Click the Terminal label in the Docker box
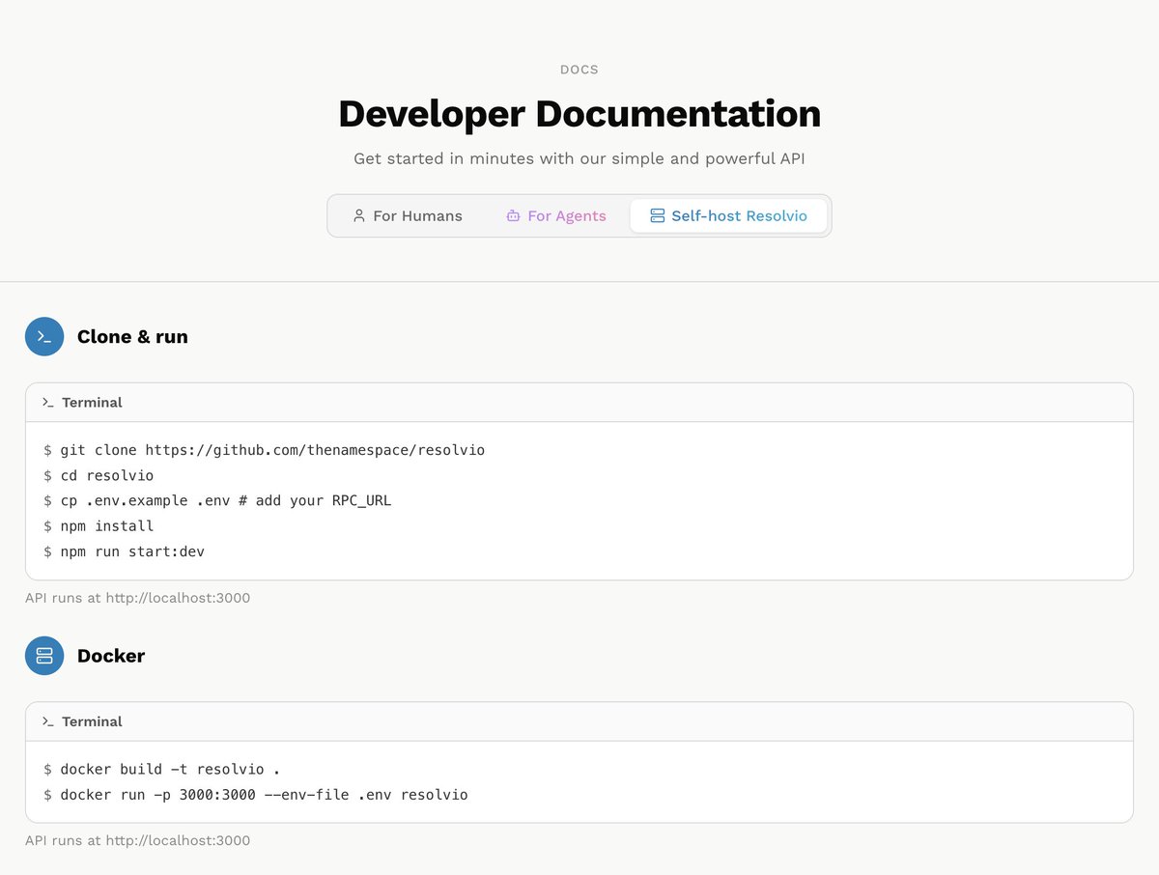This screenshot has width=1159, height=875. coord(92,721)
